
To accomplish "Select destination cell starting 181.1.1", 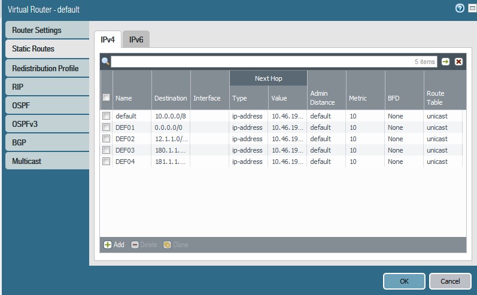I will 171,162.
